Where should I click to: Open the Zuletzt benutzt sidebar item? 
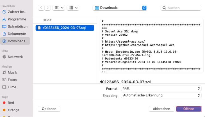point(15,12)
